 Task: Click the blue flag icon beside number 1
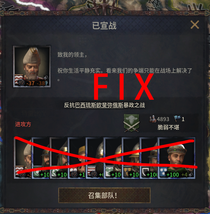point(177,119)
